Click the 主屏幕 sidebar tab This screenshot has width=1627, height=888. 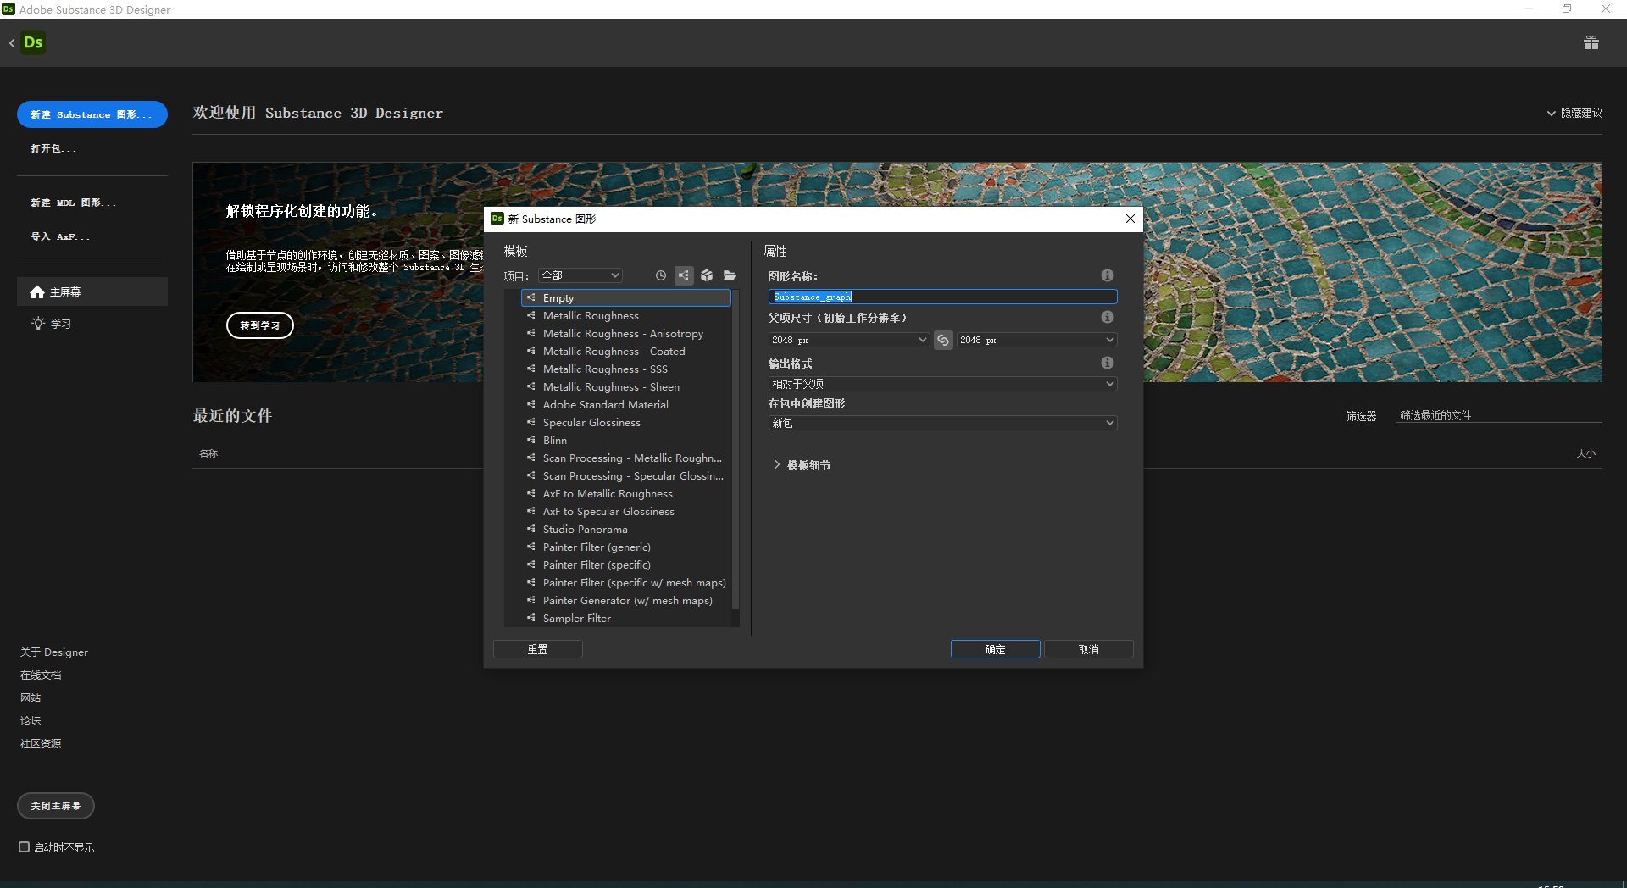[x=92, y=291]
